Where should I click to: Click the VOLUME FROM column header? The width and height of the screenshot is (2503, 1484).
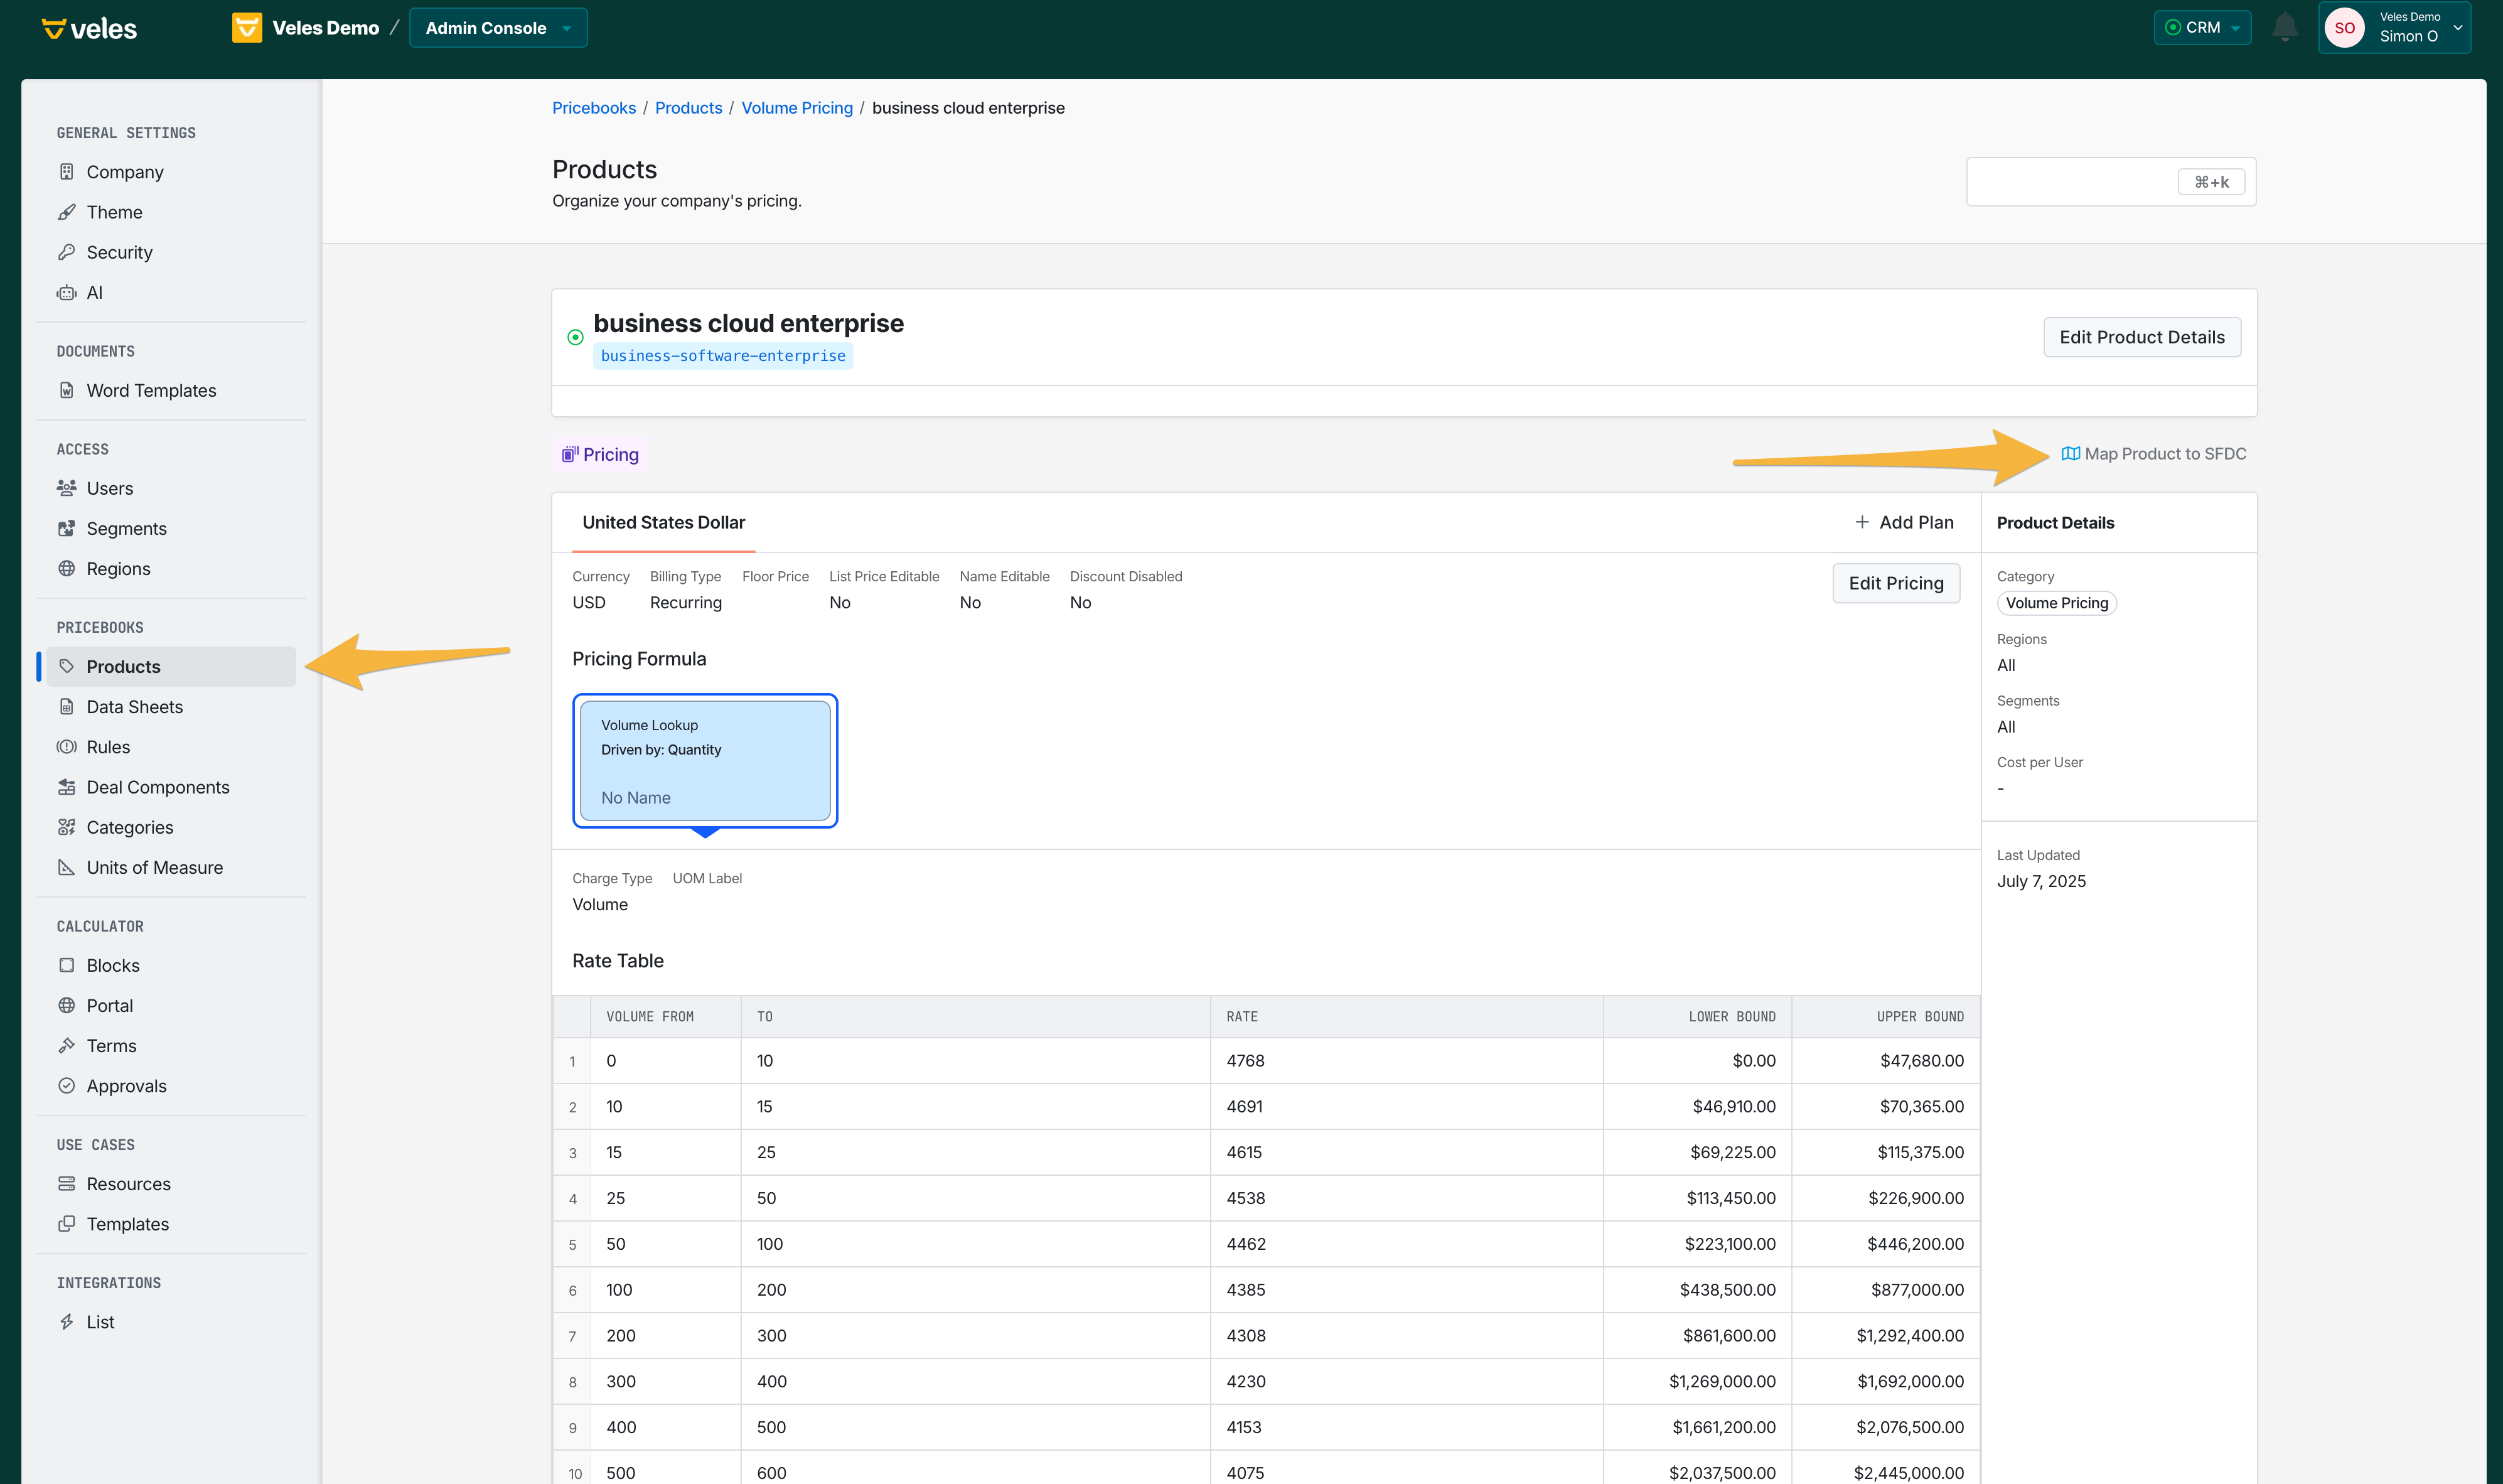tap(666, 1017)
